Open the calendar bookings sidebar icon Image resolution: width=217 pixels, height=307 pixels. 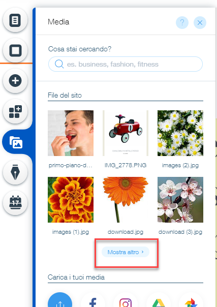click(15, 203)
